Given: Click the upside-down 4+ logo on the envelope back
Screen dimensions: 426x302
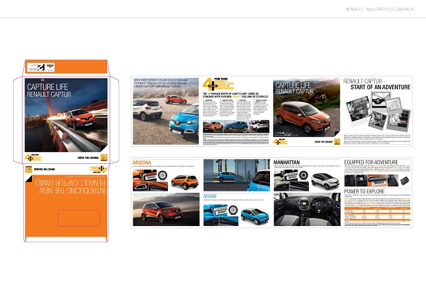Looking at the screenshot, I should 98,170.
